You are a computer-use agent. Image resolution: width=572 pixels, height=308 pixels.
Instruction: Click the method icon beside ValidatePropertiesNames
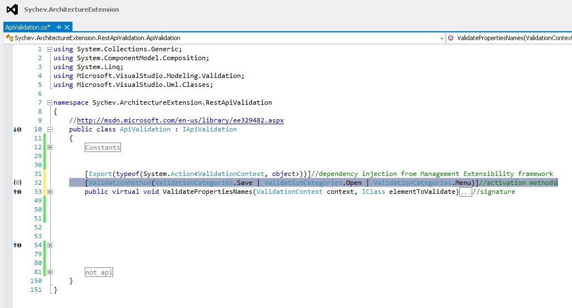tap(451, 38)
